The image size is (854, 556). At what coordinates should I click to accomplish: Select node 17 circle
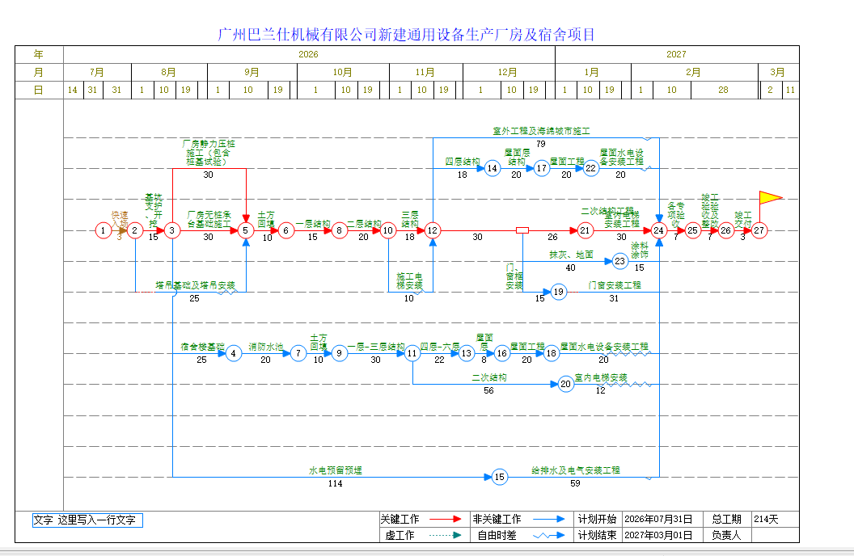(x=541, y=169)
